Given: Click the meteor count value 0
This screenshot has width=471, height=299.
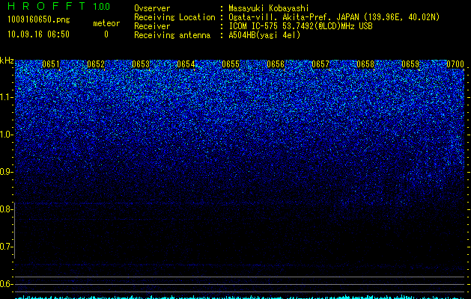Looking at the screenshot, I should 106,34.
